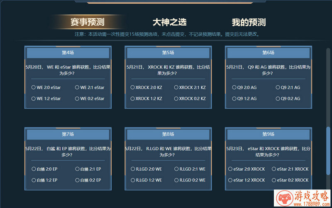Pick the Q9 0:2 AG option
332x208 pixels.
pos(278,99)
